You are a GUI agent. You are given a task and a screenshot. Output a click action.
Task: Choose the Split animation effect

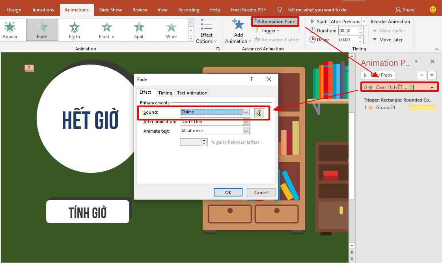tap(138, 30)
